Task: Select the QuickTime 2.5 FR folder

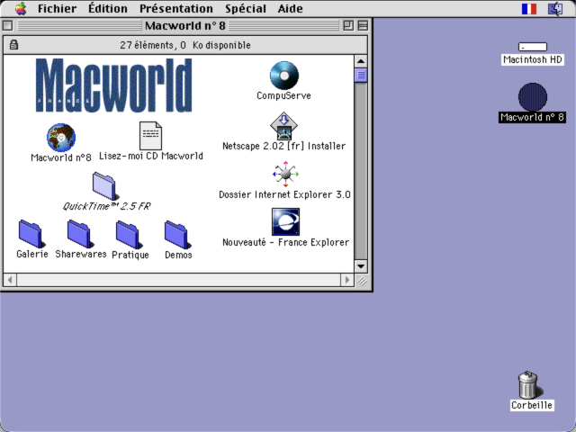Action: pyautogui.click(x=104, y=186)
